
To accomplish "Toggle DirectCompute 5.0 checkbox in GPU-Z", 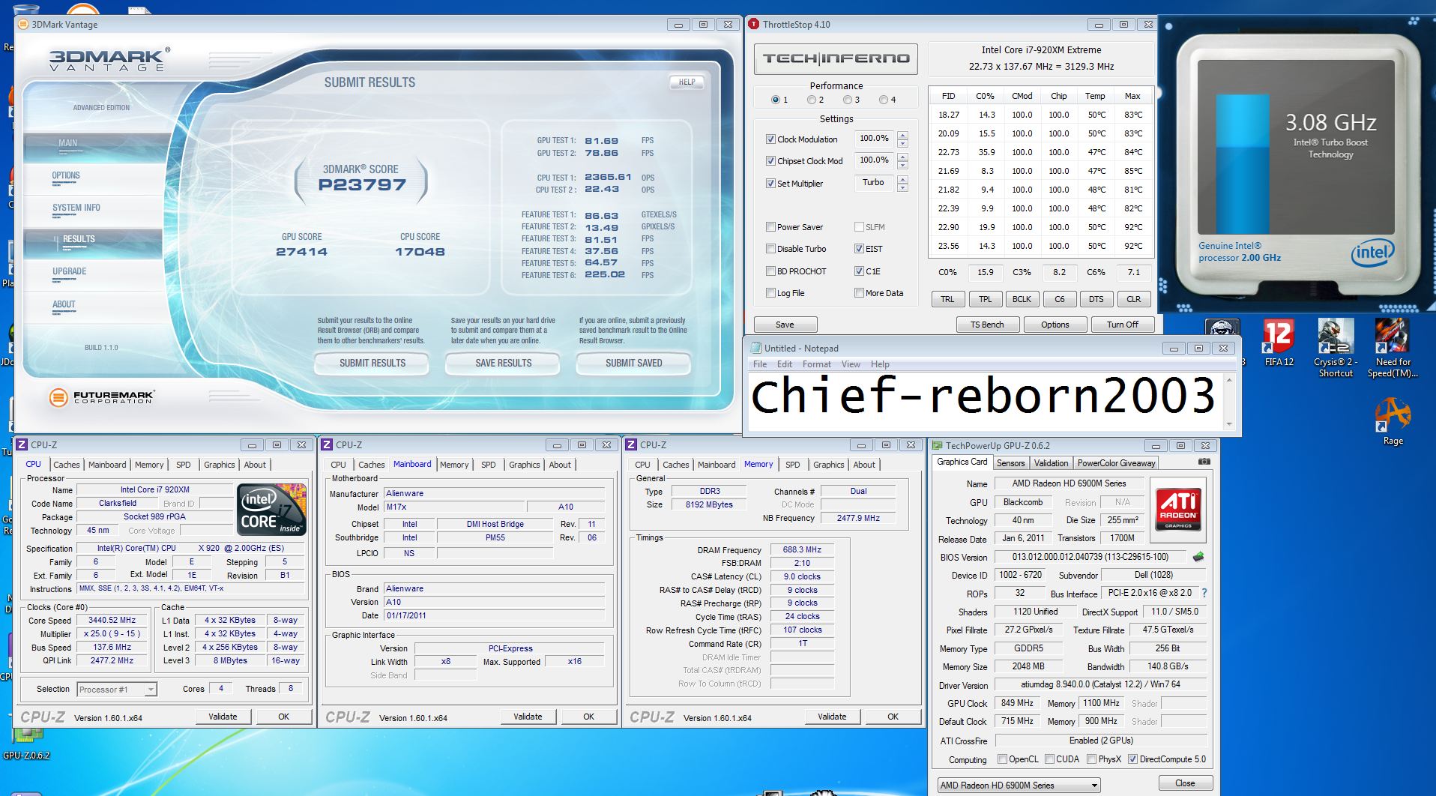I will pyautogui.click(x=1132, y=759).
